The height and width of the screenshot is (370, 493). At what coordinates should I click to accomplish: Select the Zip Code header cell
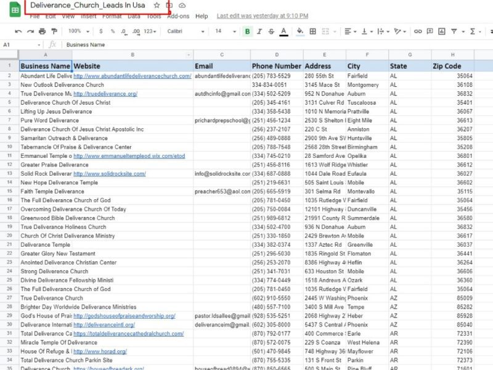click(x=452, y=66)
